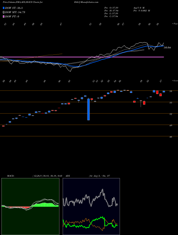This screenshot has width=178, height=235.
Task: Click the last blue candle near 58
Action: pyautogui.click(x=164, y=92)
